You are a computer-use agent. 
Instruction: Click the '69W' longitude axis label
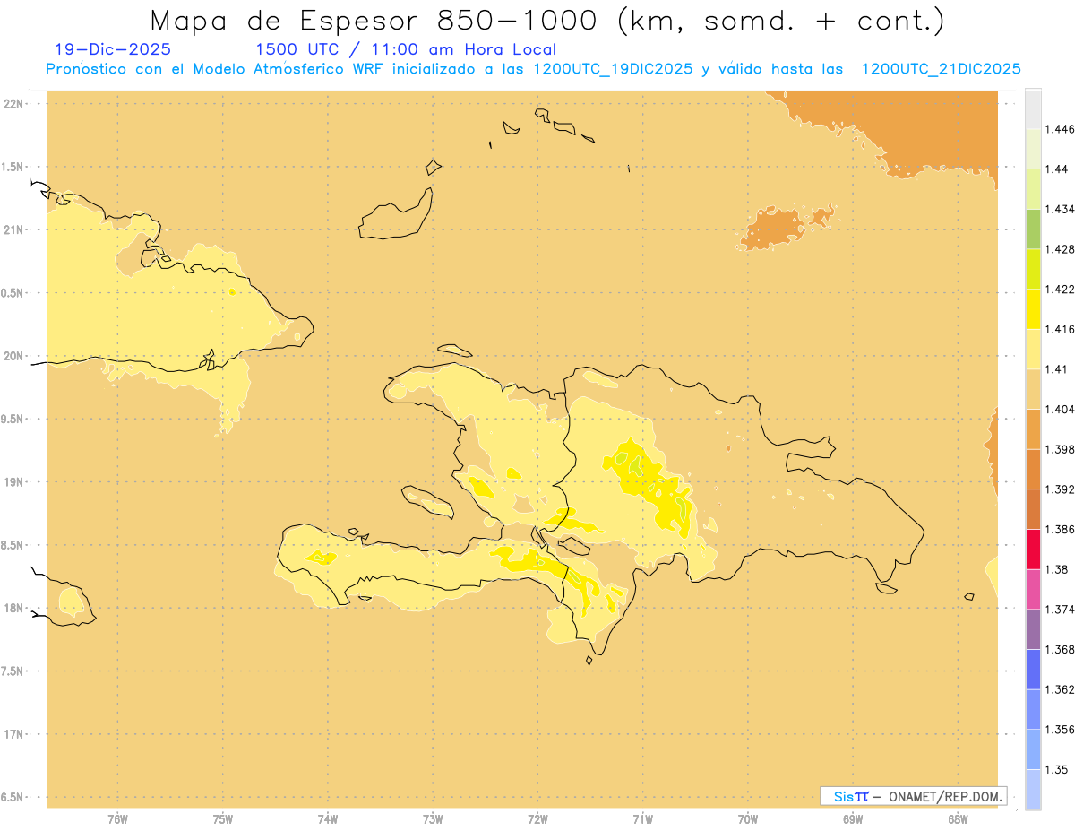pyautogui.click(x=852, y=819)
